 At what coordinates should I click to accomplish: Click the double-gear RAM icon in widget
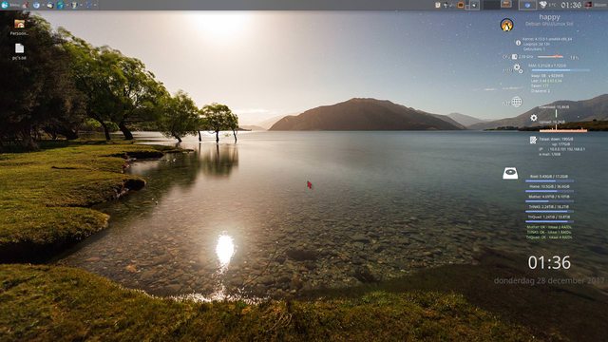518,69
